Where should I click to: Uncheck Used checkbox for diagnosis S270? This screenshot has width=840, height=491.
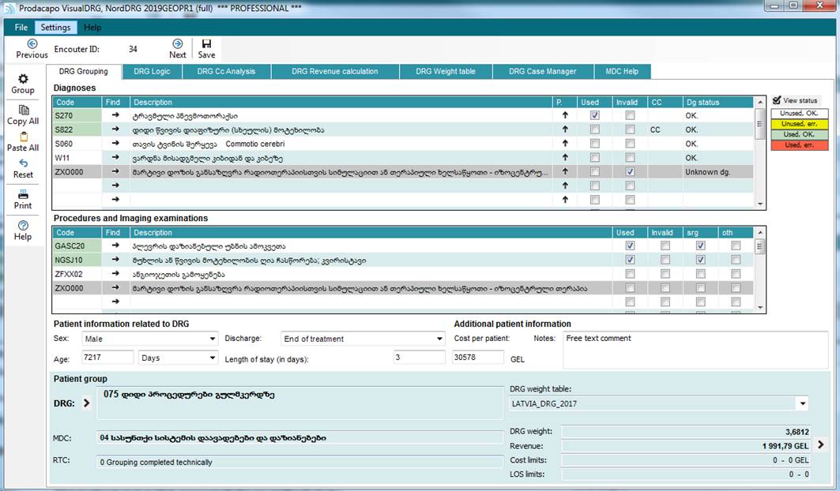pyautogui.click(x=594, y=115)
